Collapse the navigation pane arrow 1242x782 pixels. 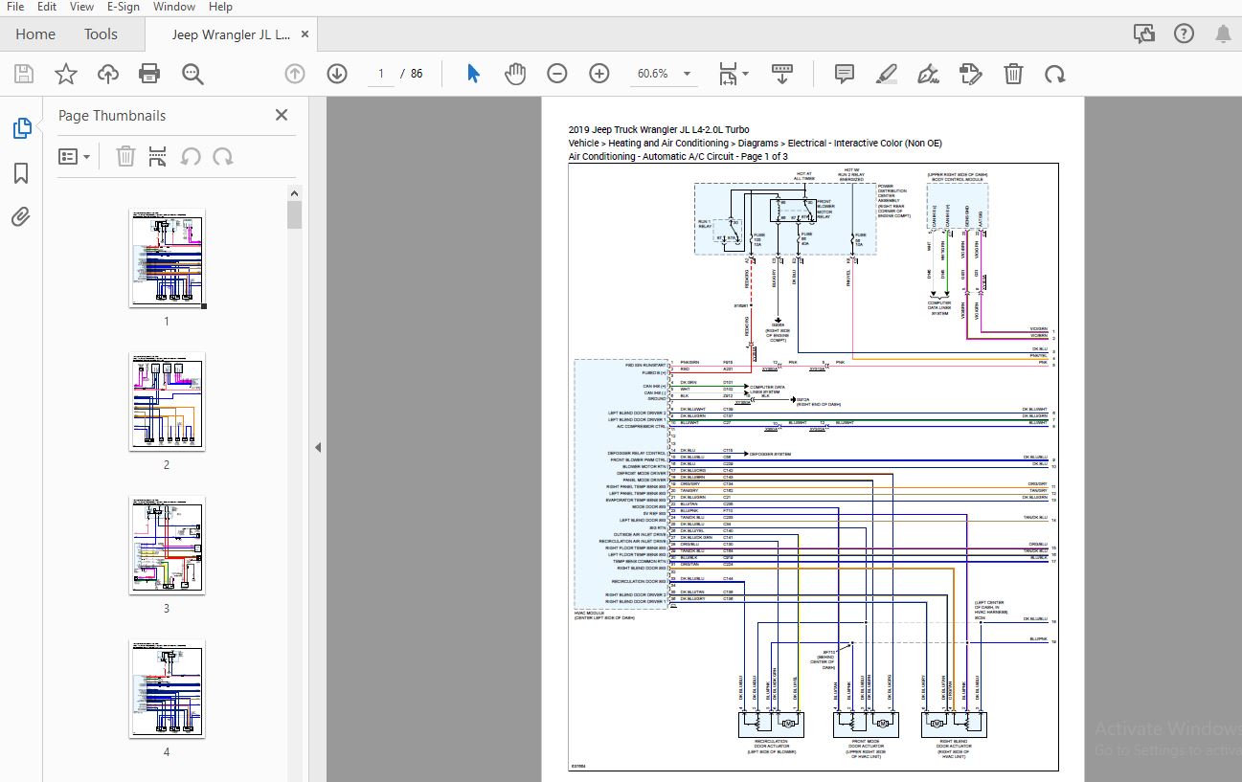pyautogui.click(x=317, y=447)
